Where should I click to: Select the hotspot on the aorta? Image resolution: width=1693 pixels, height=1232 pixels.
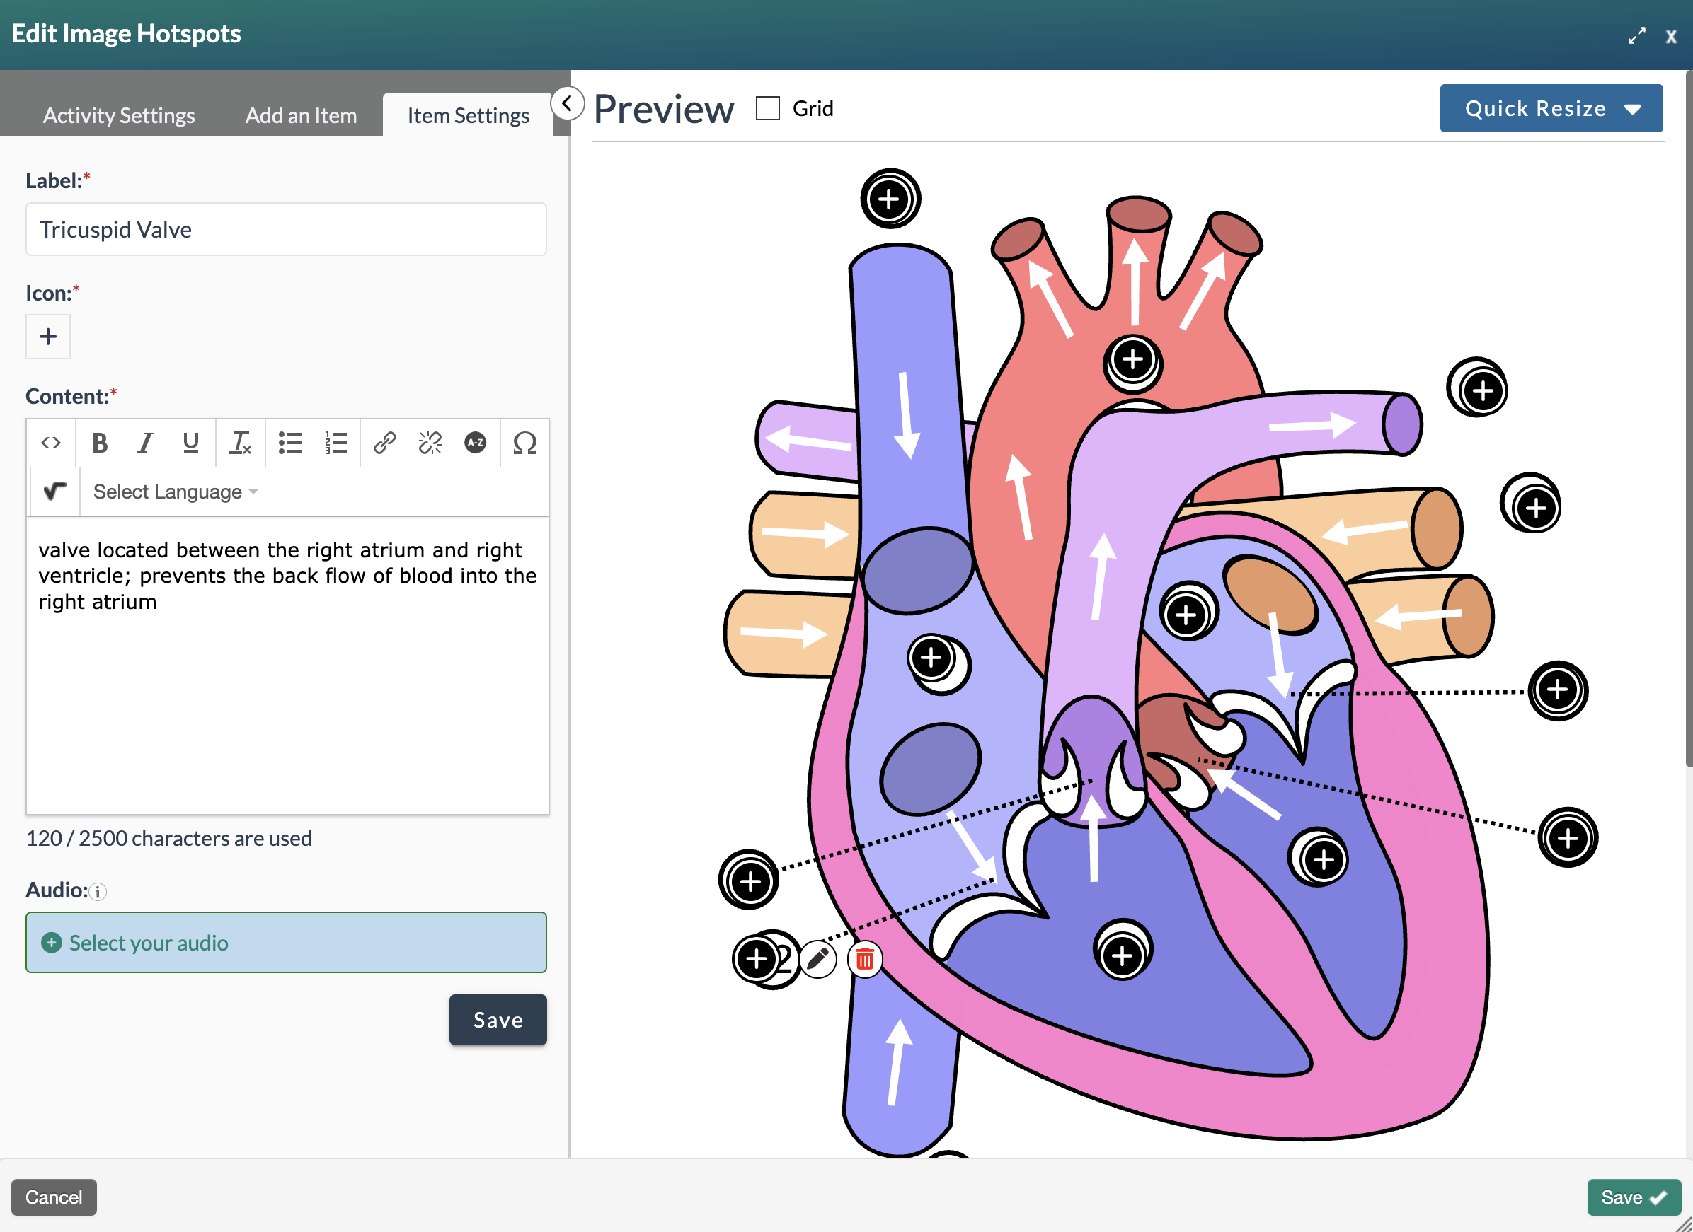coord(1132,361)
